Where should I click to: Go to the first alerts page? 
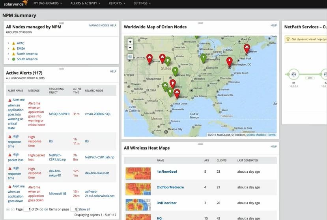click(8, 209)
